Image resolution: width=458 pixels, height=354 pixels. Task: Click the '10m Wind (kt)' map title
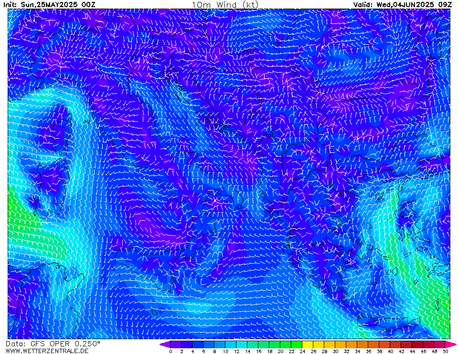click(225, 4)
